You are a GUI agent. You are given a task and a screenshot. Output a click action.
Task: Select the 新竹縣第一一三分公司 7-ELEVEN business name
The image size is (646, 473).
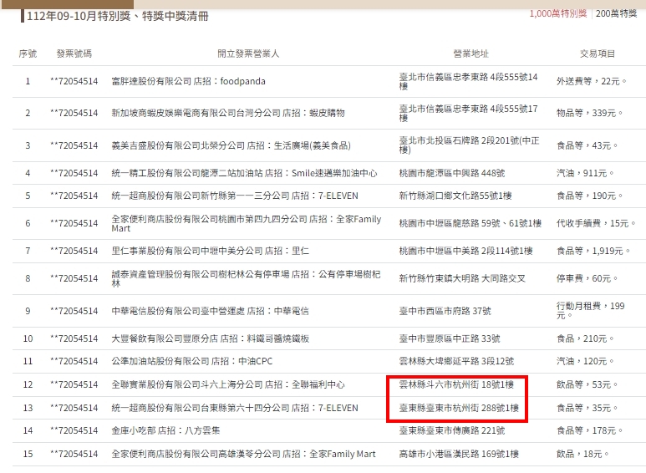tap(235, 196)
